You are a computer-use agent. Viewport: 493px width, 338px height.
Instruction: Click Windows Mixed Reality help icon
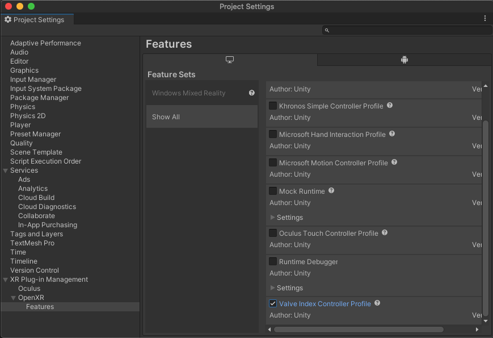click(252, 93)
